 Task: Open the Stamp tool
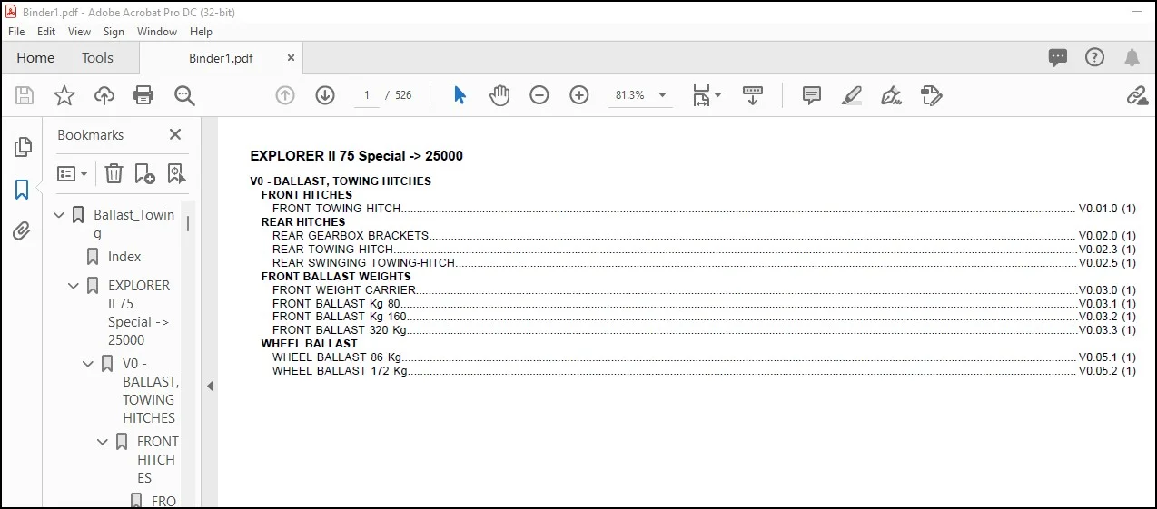coord(932,95)
